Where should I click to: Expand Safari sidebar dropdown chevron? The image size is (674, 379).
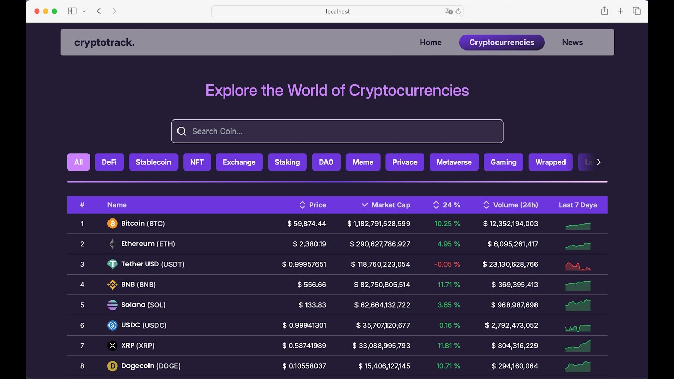[x=84, y=11]
